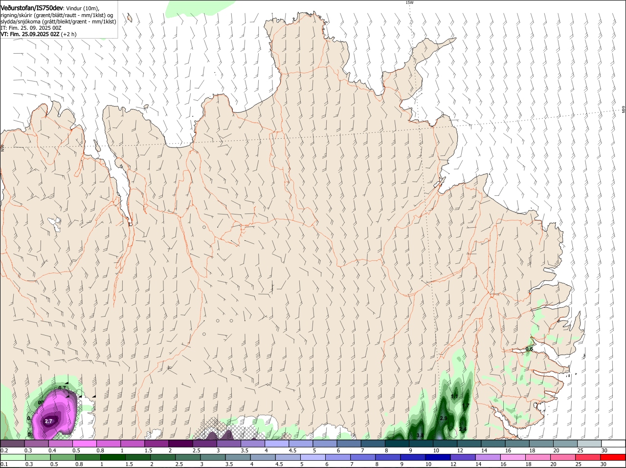
Task: Click the Veðurstofan/IS750dev title text
Action: 32,7
